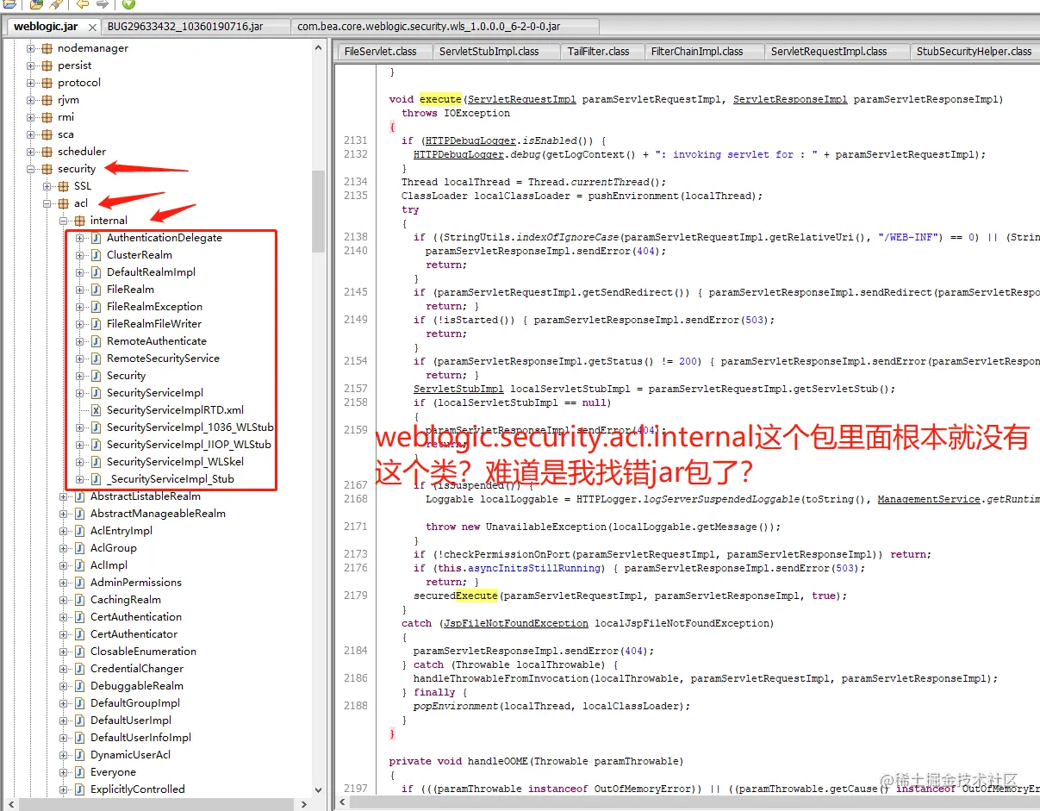Select RemoteSecurityService in the tree
Viewport: 1040px width, 811px height.
click(x=163, y=359)
